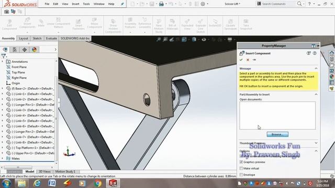Select Top Plane in the tree
The width and height of the screenshot is (335, 188).
[x=18, y=73]
